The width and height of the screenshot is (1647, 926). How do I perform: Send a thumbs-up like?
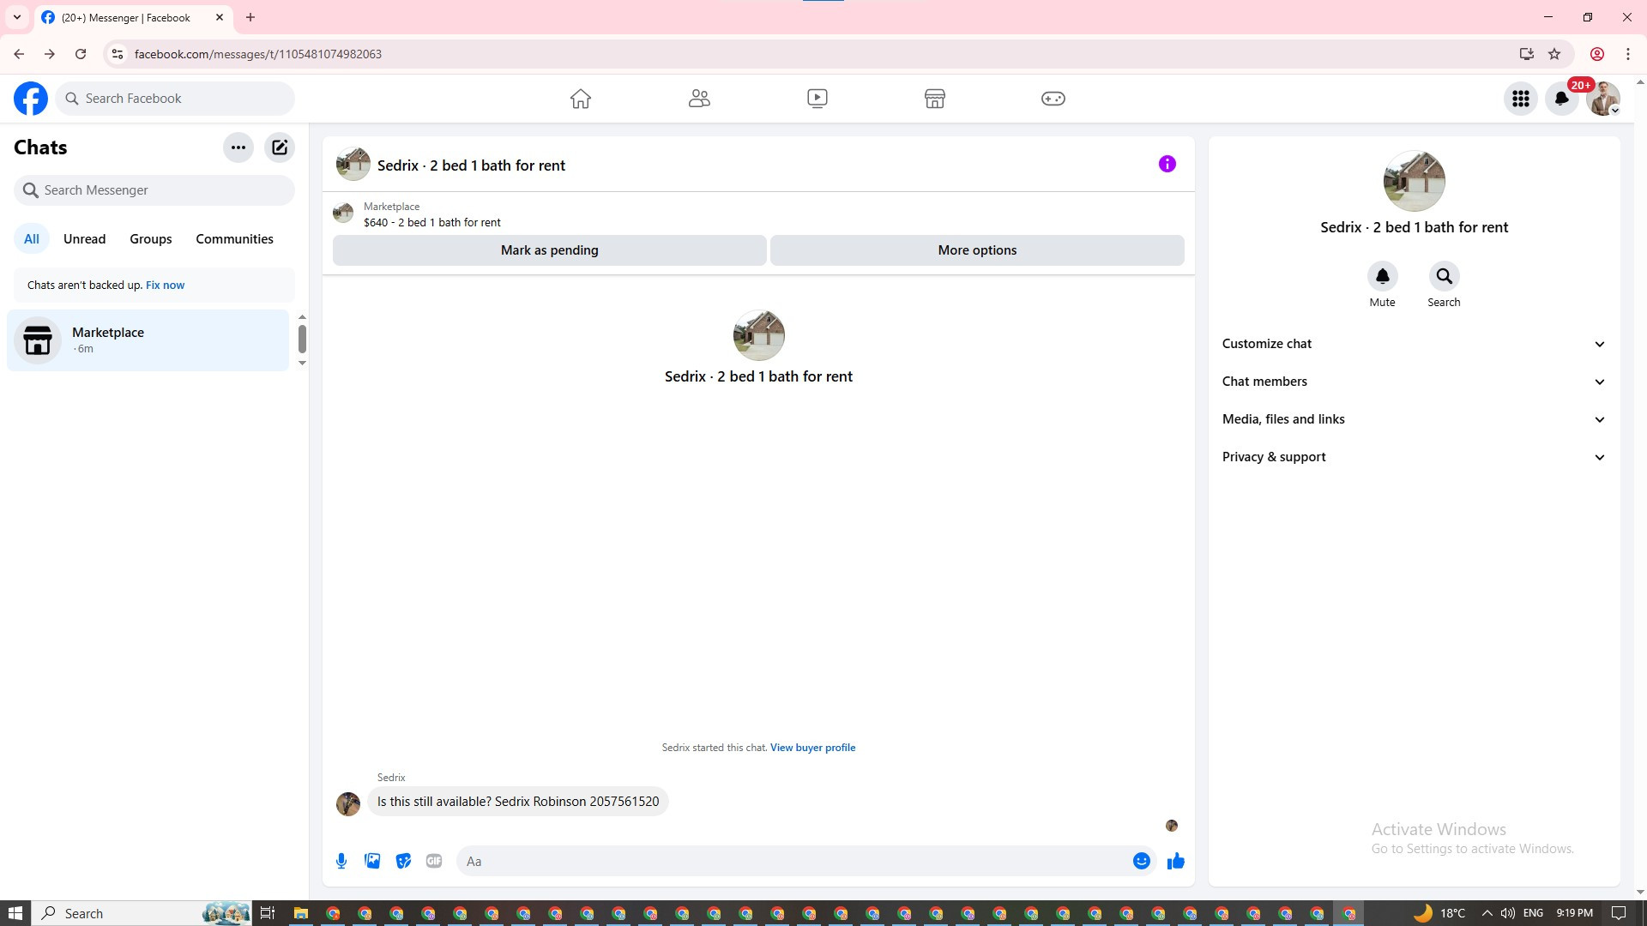point(1175,861)
